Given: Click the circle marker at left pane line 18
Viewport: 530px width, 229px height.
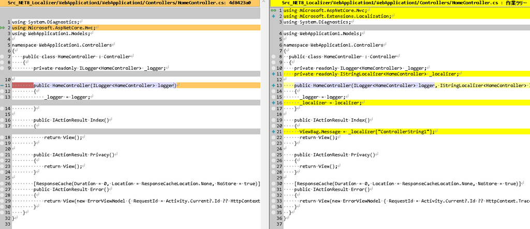Looking at the screenshot, I should [x=3, y=137].
